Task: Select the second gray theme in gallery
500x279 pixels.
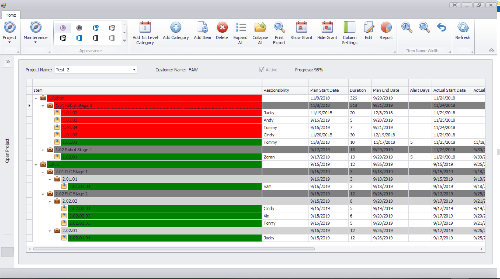Action: (x=79, y=28)
